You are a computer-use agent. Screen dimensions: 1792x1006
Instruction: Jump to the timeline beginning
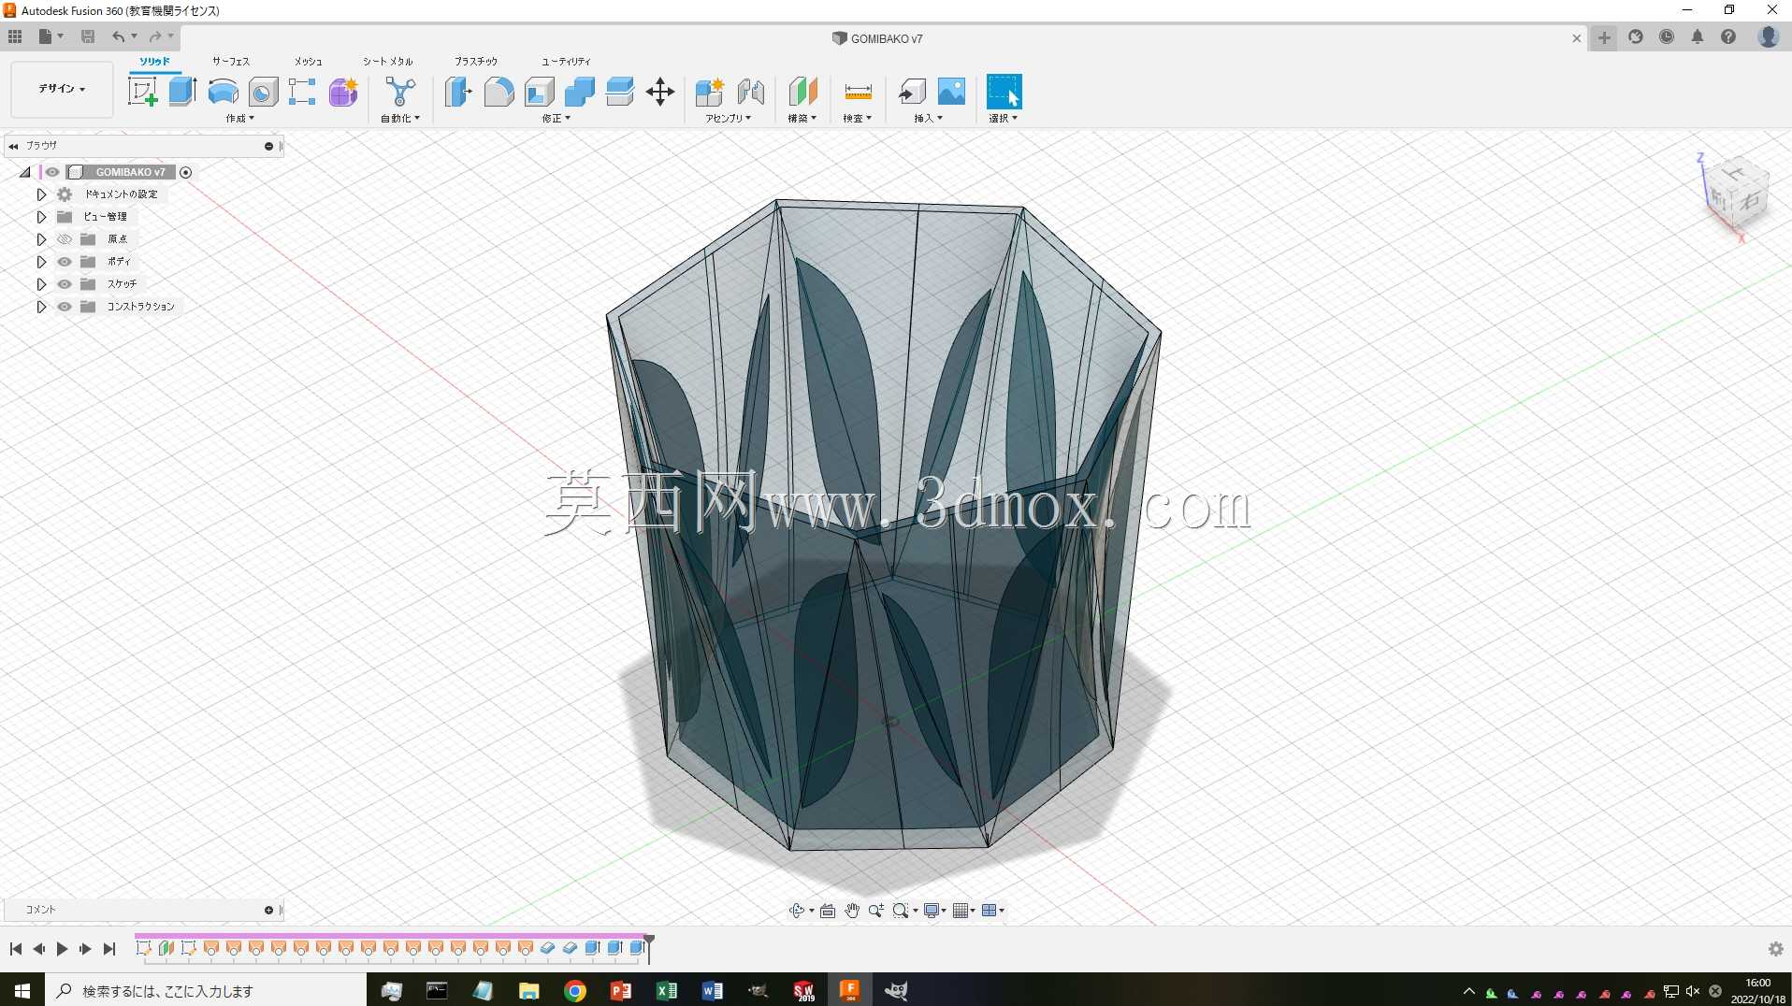pos(16,949)
